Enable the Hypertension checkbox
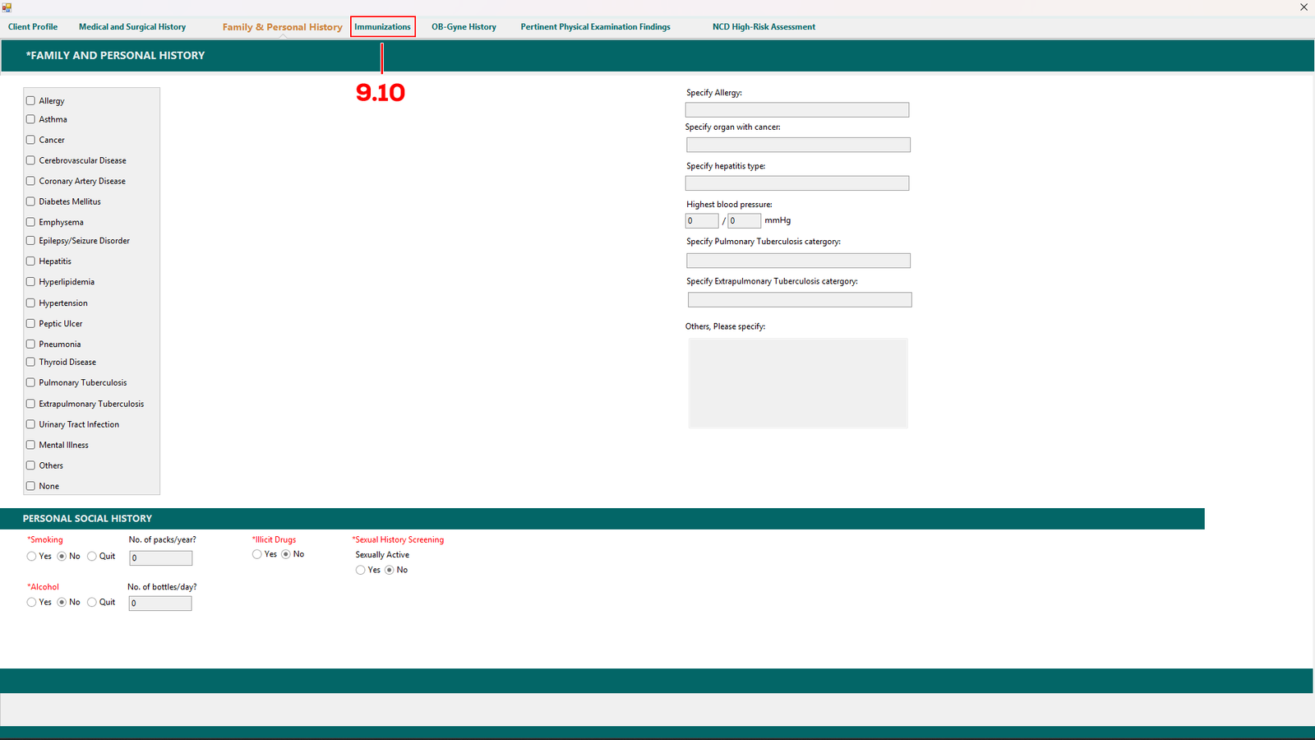The image size is (1315, 740). (30, 303)
